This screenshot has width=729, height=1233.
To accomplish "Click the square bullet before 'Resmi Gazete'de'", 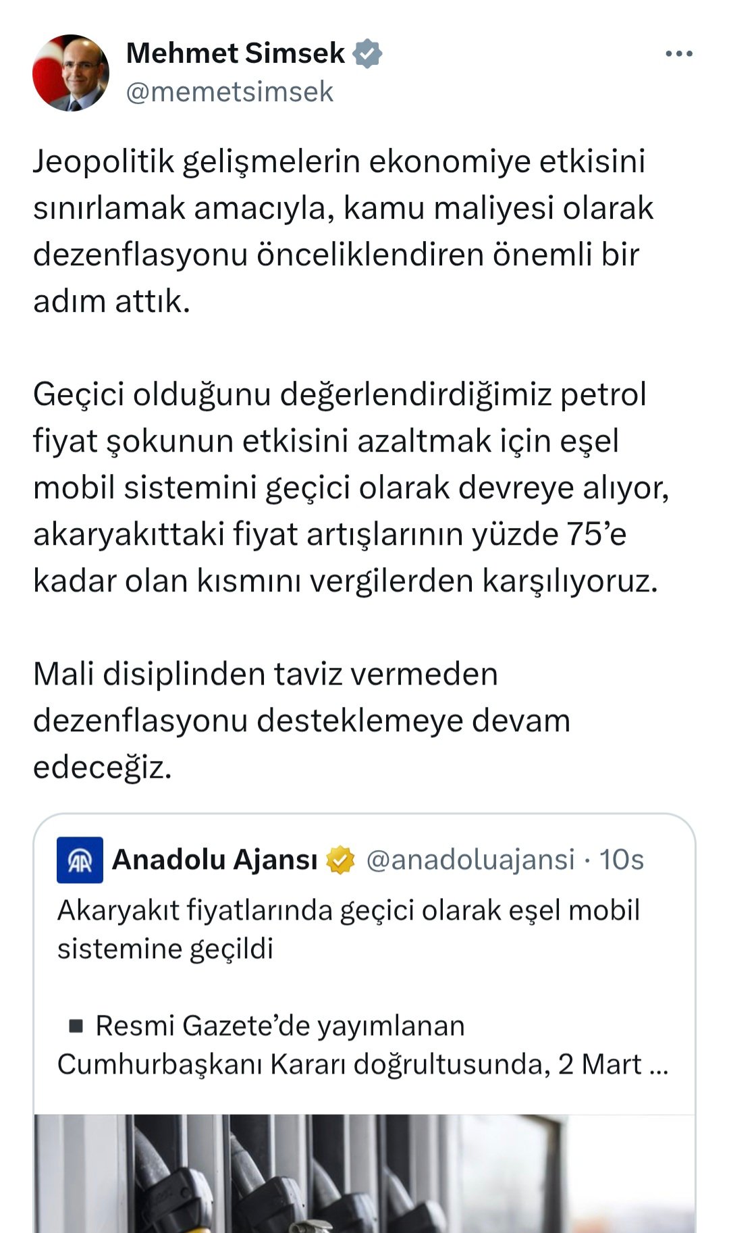I will [x=76, y=1026].
